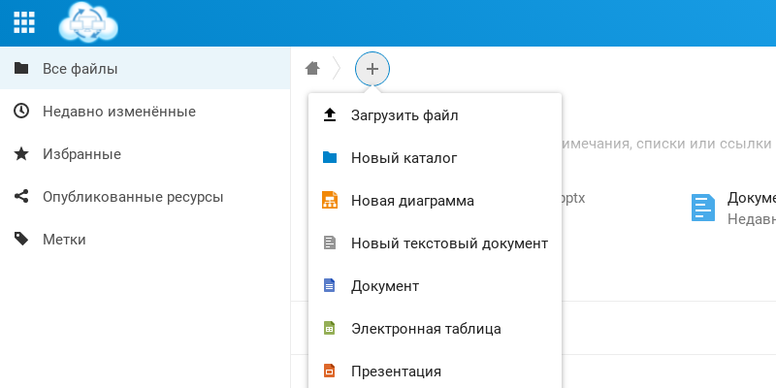Click the green spreadsheet icon

pyautogui.click(x=330, y=328)
